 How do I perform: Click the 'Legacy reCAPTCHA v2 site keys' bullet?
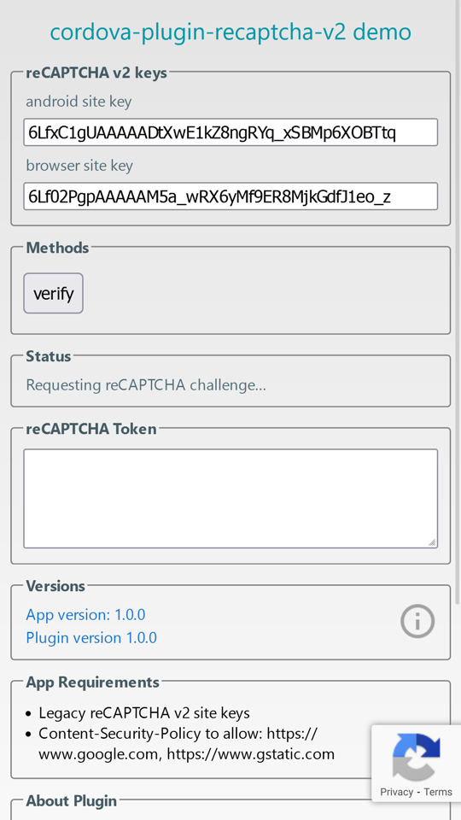tap(144, 712)
